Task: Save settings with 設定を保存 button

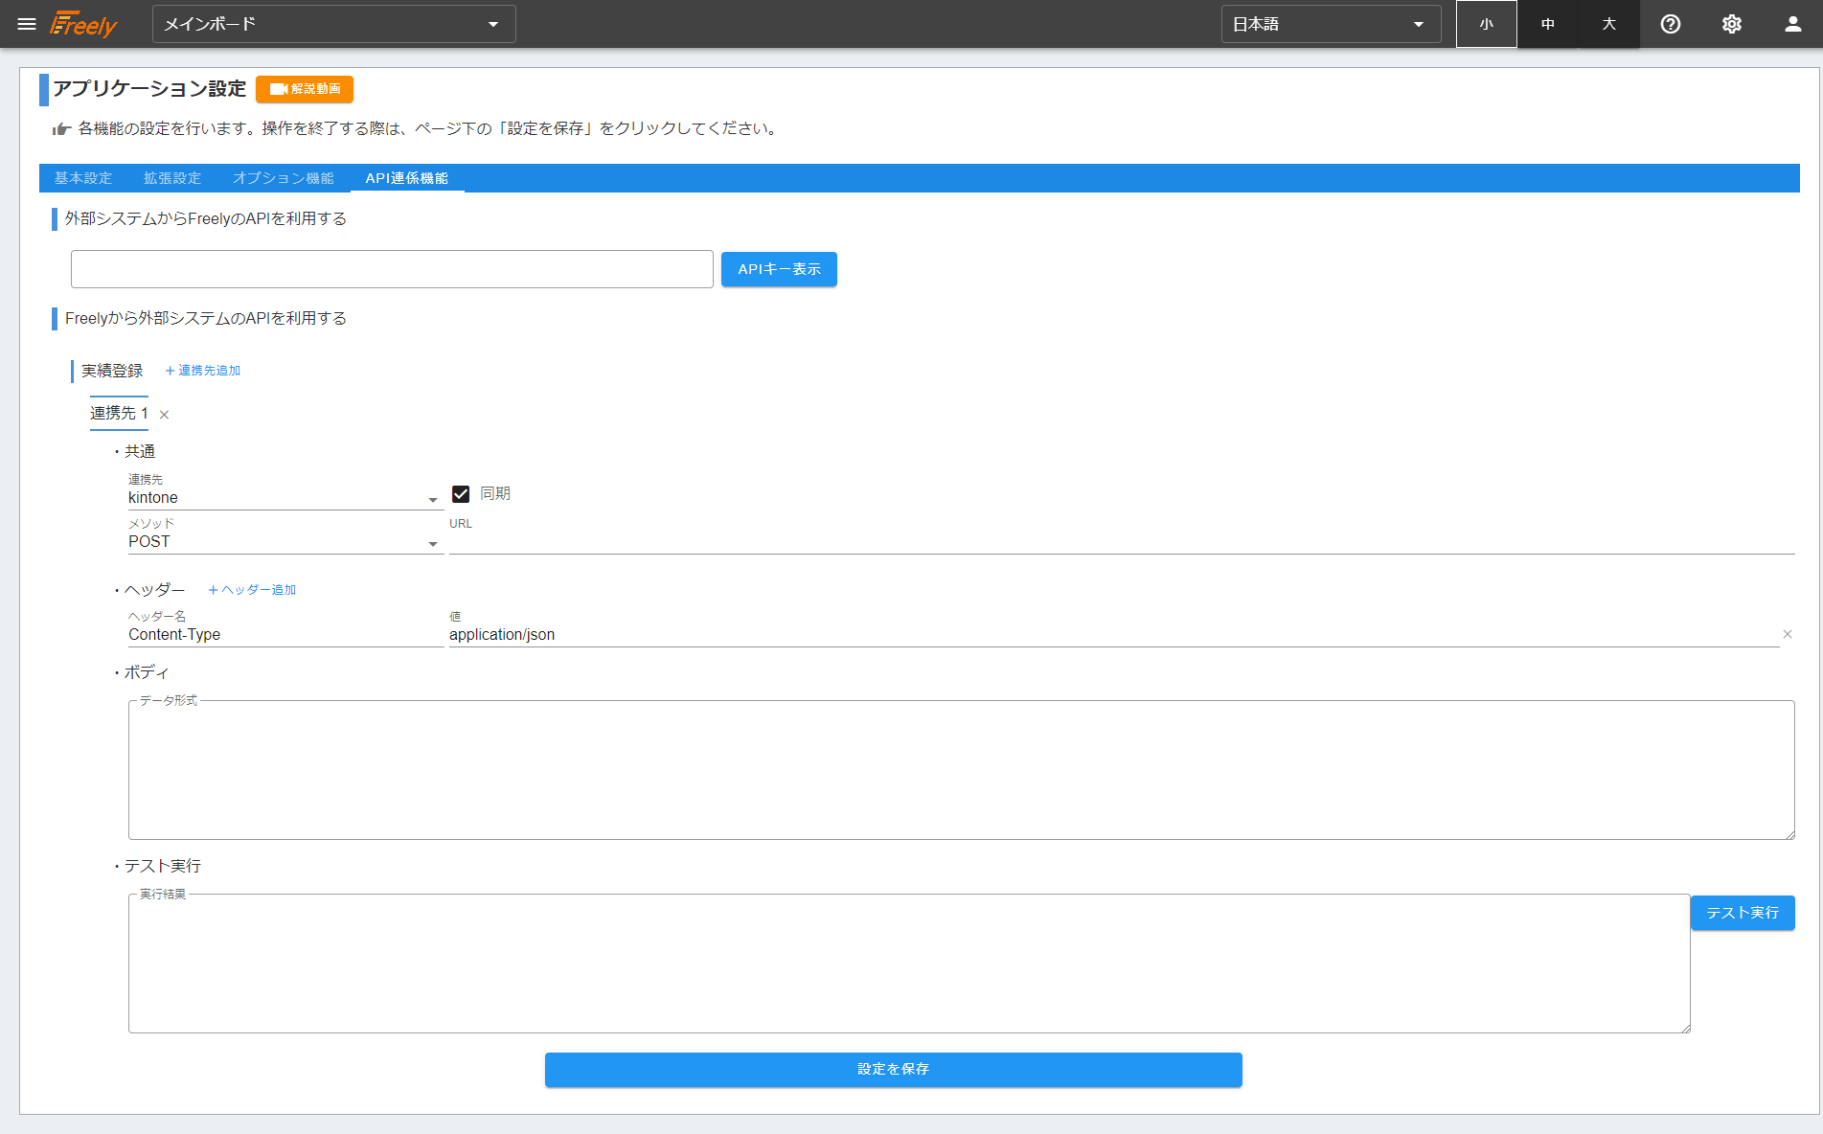Action: [x=893, y=1069]
